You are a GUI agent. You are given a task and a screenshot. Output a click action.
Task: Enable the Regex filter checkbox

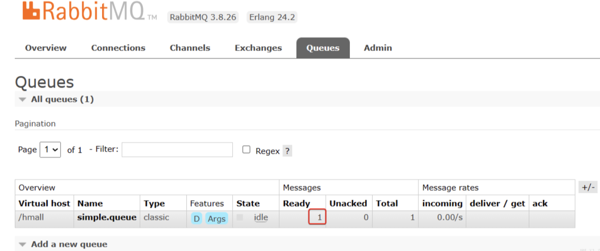[246, 150]
